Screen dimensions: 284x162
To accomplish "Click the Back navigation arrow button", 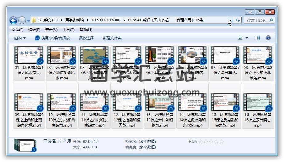I will click(x=13, y=20).
